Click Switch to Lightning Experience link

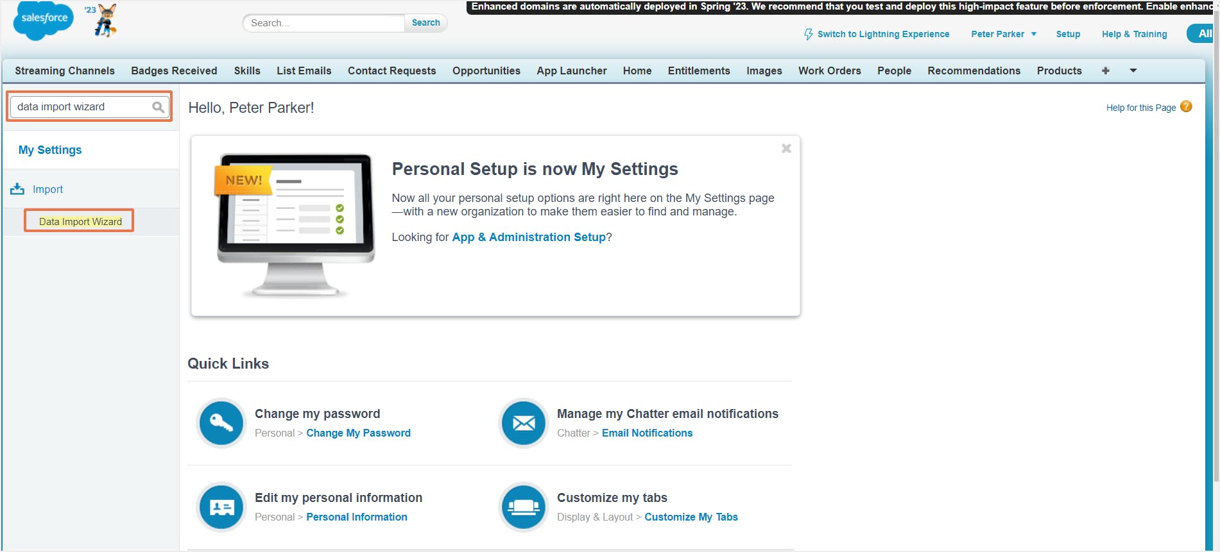[883, 34]
